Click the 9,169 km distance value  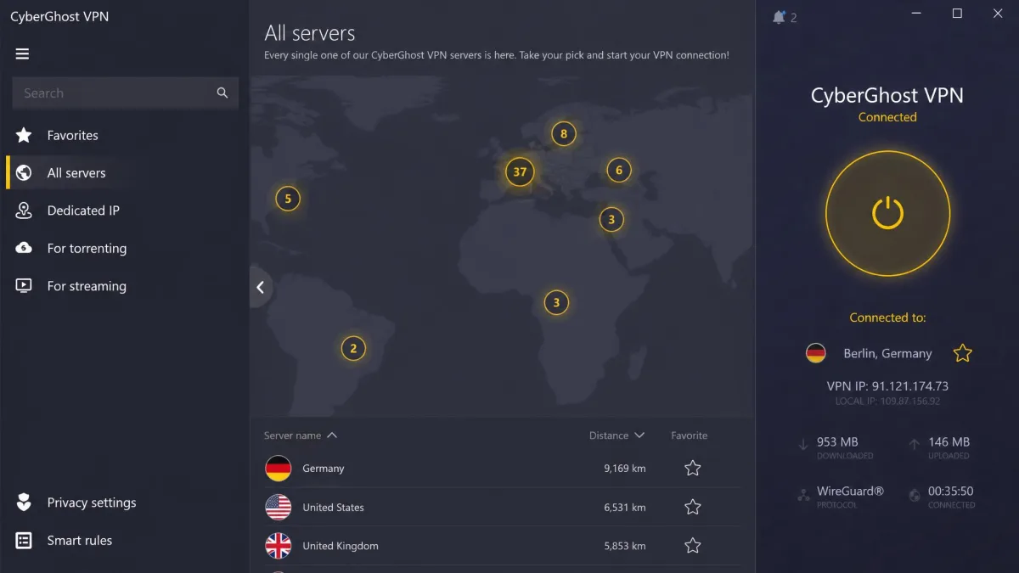tap(625, 469)
